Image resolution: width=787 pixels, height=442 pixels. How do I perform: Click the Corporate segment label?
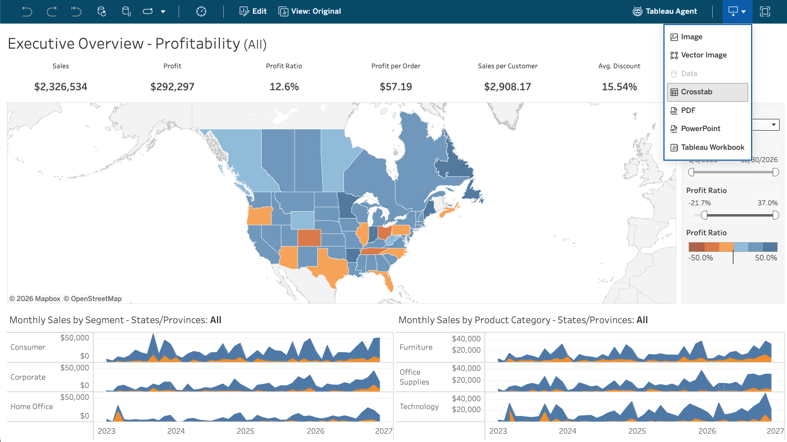point(28,377)
